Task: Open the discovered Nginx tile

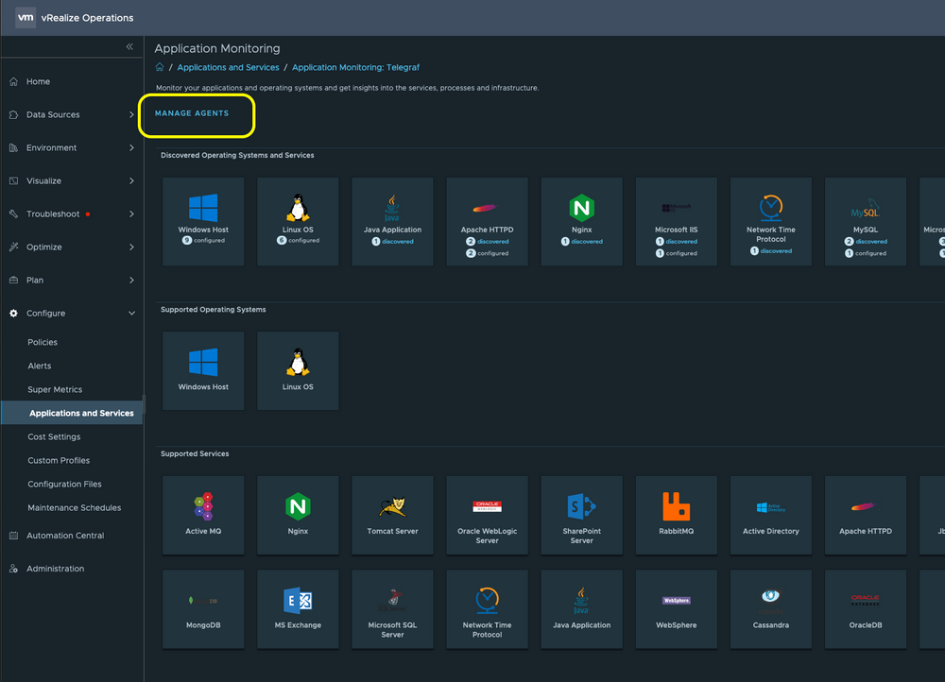Action: 581,221
